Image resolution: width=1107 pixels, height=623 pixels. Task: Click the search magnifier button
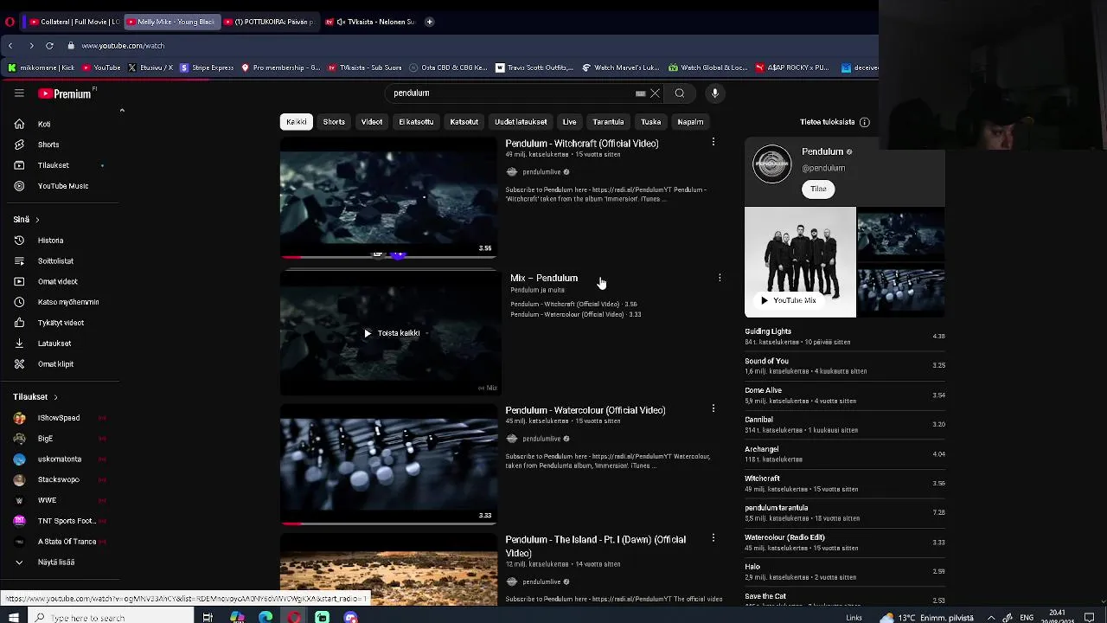coord(680,93)
